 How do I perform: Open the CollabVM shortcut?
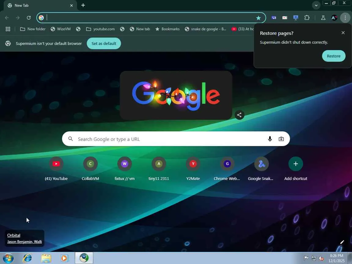(90, 169)
